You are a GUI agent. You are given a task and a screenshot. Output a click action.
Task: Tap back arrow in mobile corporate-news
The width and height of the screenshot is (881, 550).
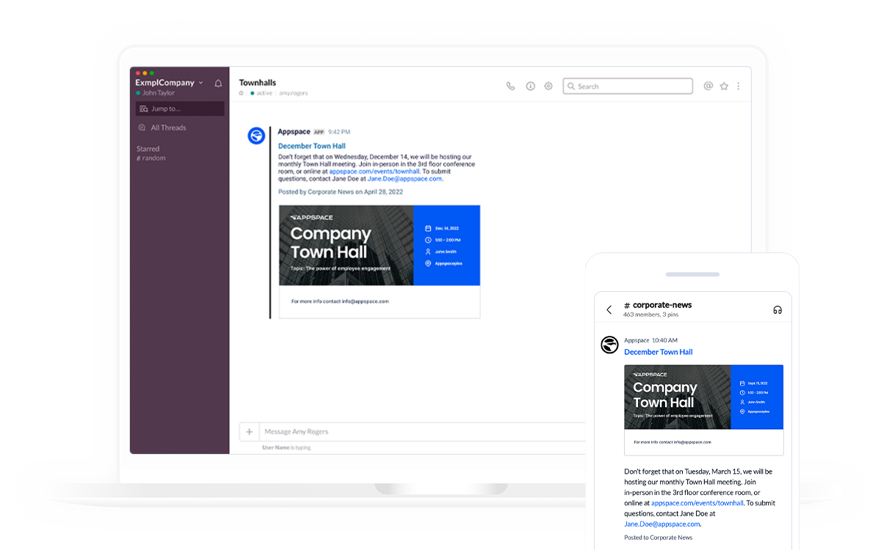(x=609, y=309)
